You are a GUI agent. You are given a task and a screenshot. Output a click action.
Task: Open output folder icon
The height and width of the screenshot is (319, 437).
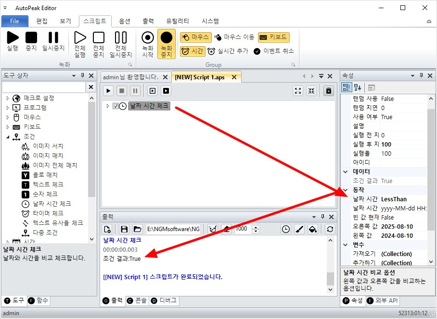[x=137, y=229]
